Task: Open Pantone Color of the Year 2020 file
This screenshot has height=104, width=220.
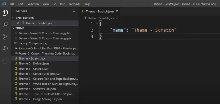Action: (x=45, y=48)
